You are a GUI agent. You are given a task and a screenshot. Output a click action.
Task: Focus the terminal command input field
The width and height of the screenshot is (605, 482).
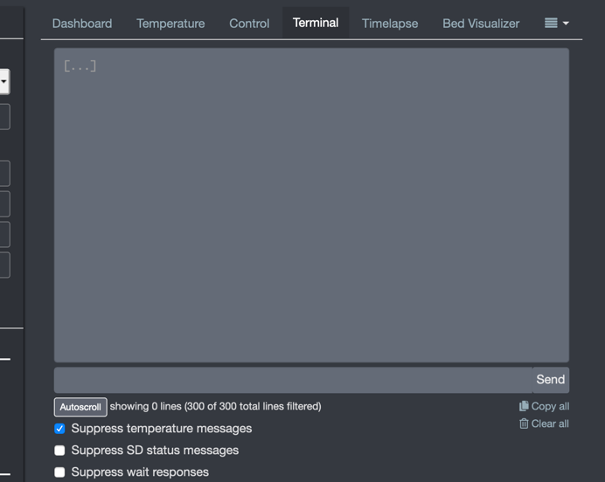point(293,380)
